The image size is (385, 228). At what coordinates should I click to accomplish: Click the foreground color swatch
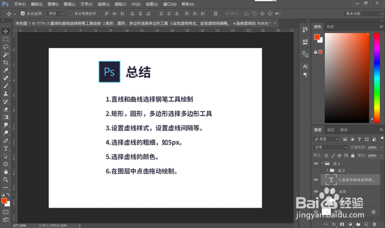click(x=5, y=200)
